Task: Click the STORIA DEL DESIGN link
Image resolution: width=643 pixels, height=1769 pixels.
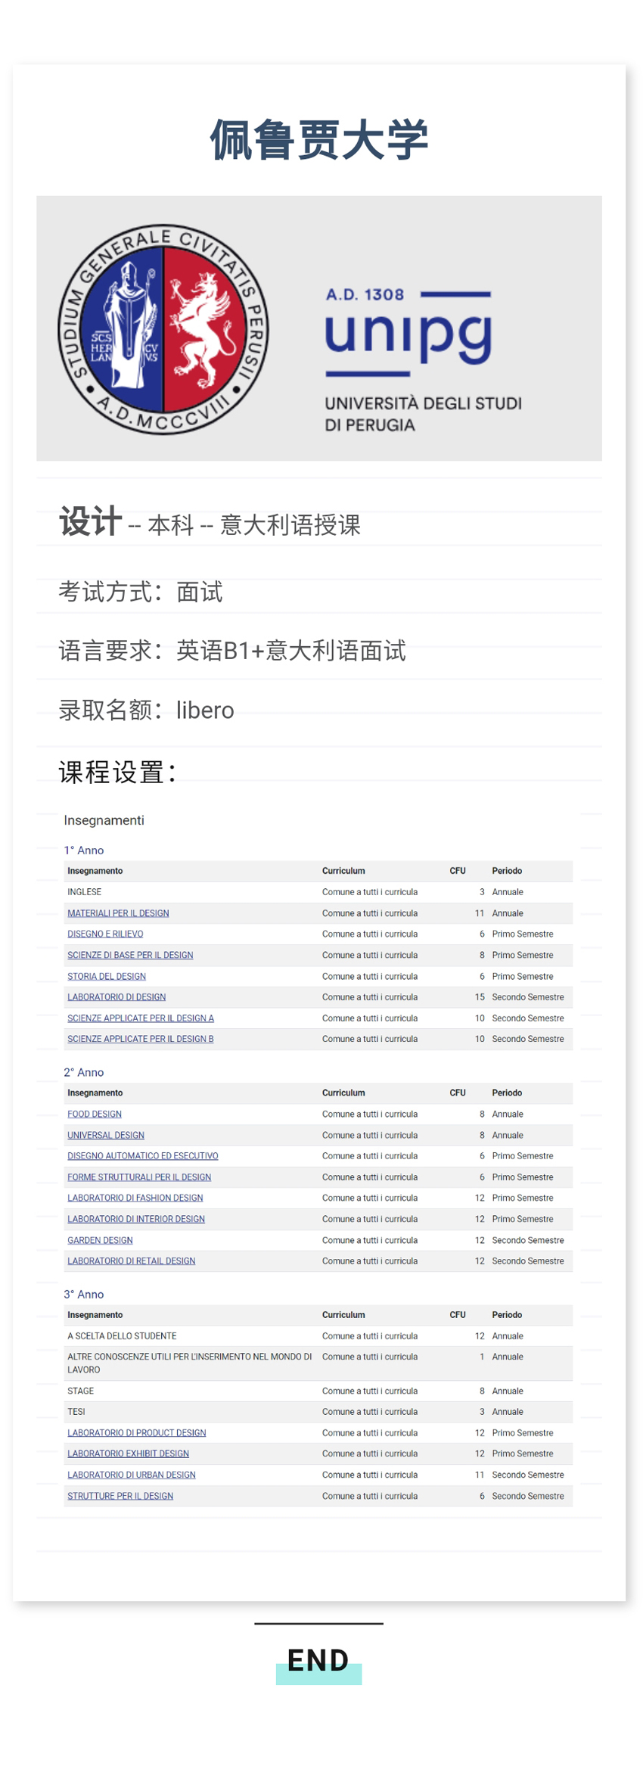Action: [x=107, y=976]
